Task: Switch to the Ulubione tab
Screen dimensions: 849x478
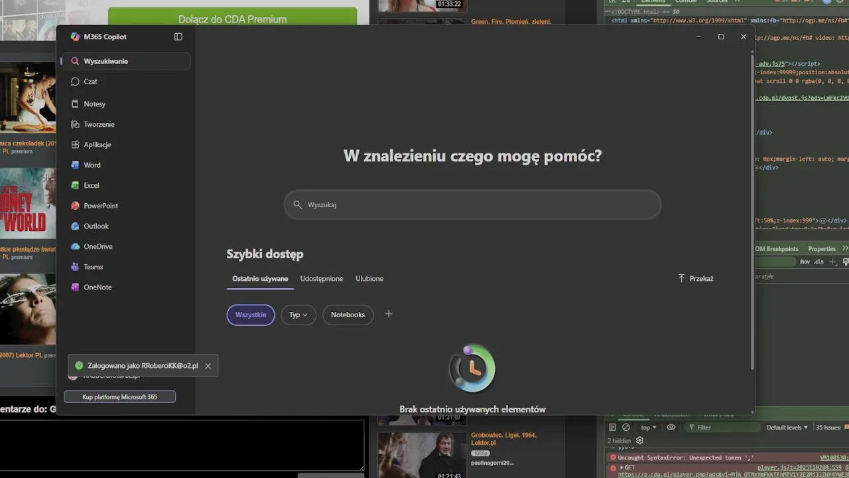Action: [369, 279]
